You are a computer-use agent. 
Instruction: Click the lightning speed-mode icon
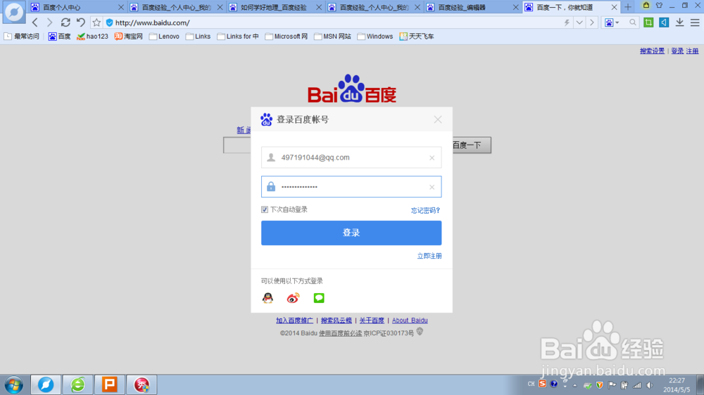(567, 22)
